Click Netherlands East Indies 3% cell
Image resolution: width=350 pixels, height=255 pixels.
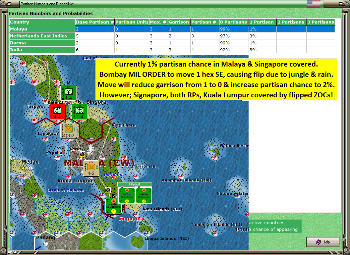tap(262, 36)
